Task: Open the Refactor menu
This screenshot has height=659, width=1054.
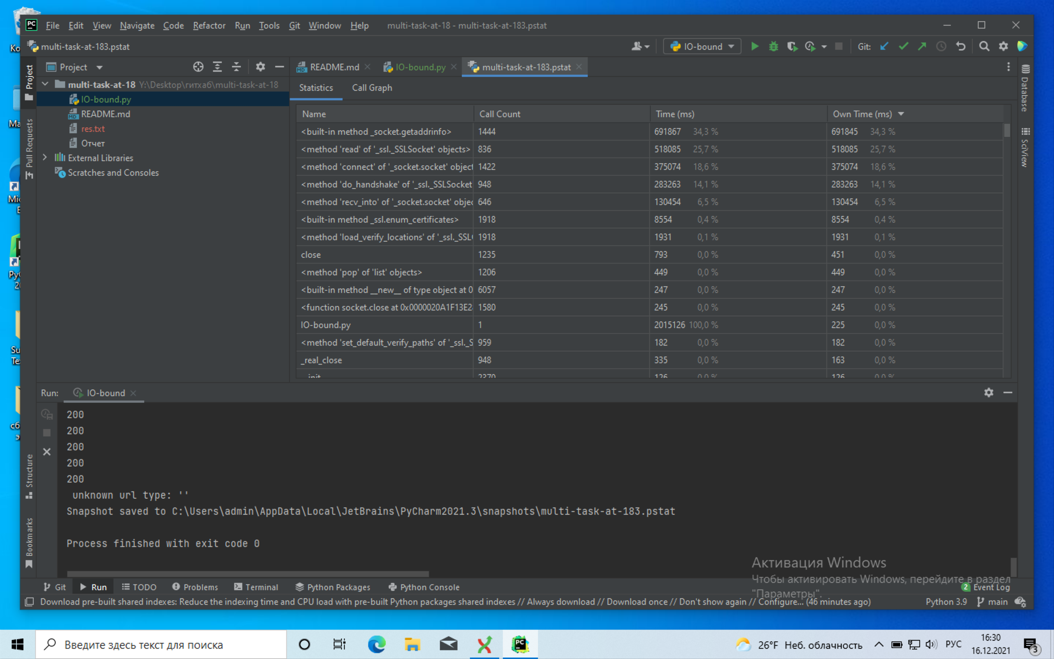Action: 209,25
